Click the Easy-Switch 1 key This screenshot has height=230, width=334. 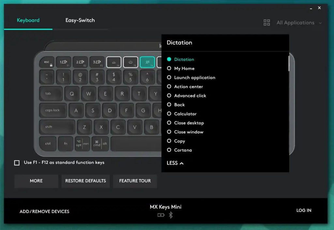63,62
